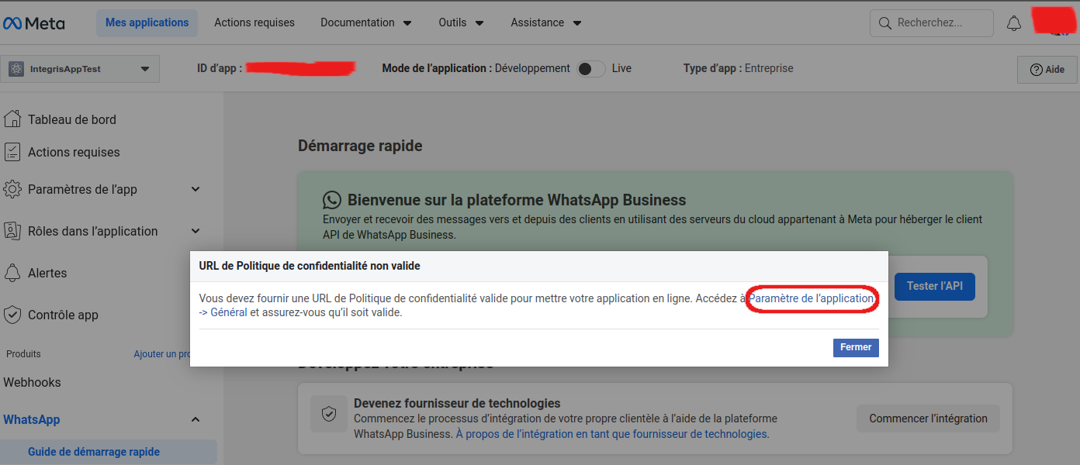Image resolution: width=1080 pixels, height=465 pixels.
Task: Click the Paramètres de l'app gear icon
Action: (x=12, y=189)
